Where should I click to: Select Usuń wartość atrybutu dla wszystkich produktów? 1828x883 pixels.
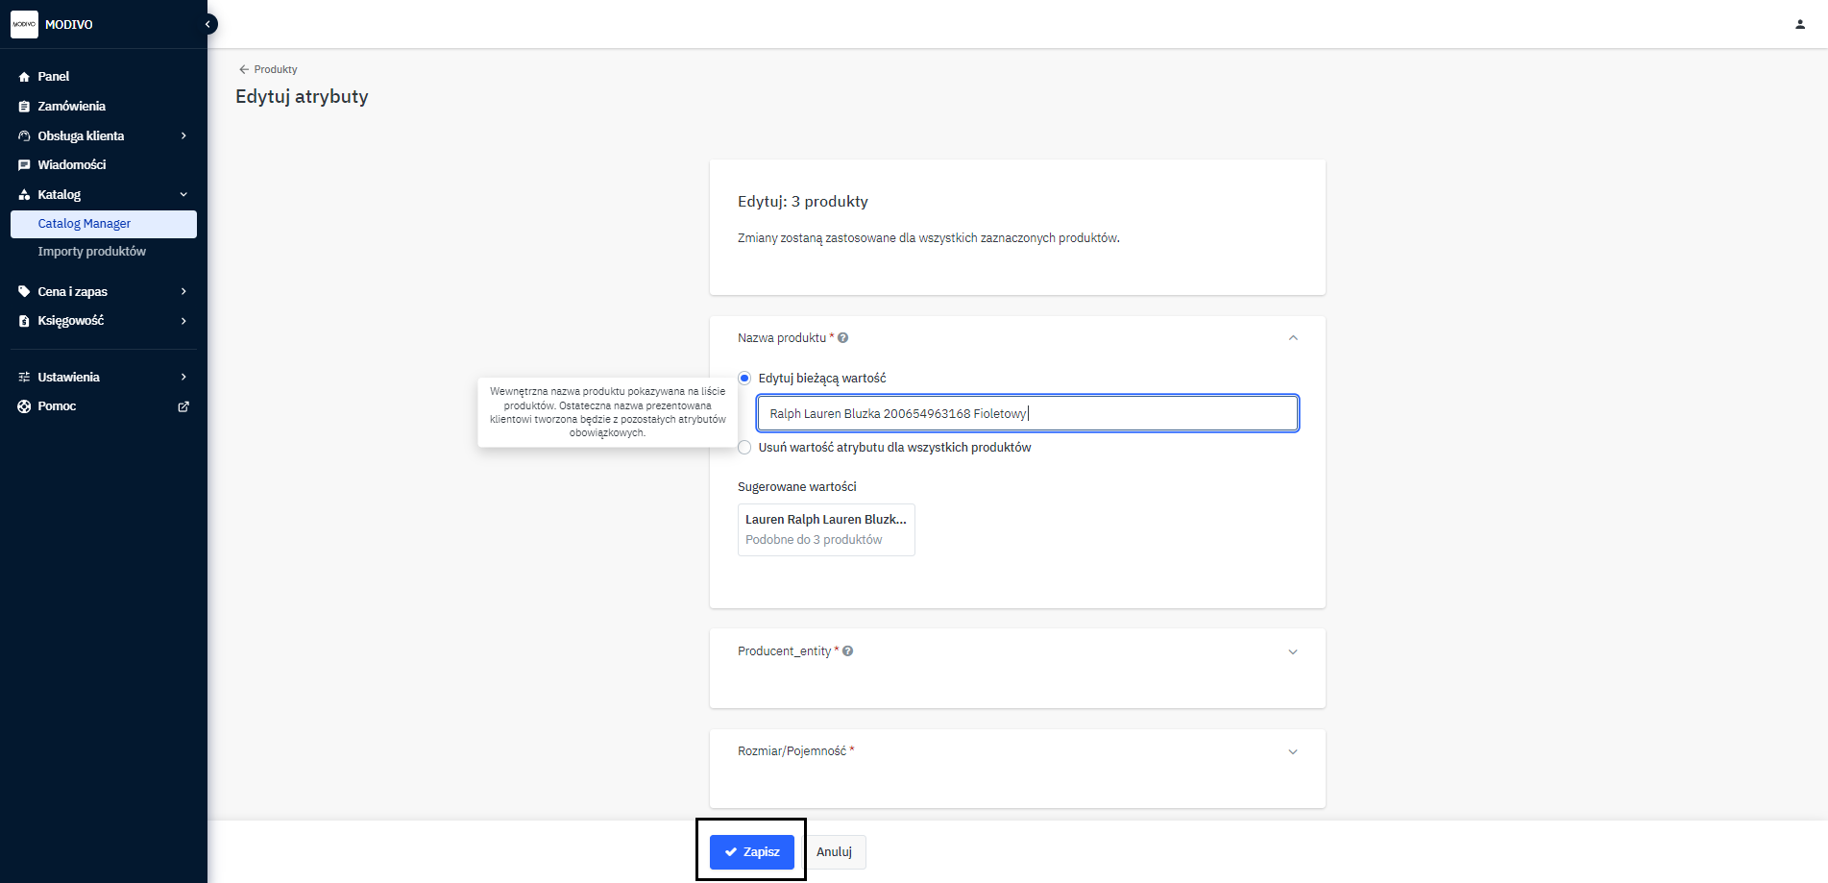coord(744,448)
